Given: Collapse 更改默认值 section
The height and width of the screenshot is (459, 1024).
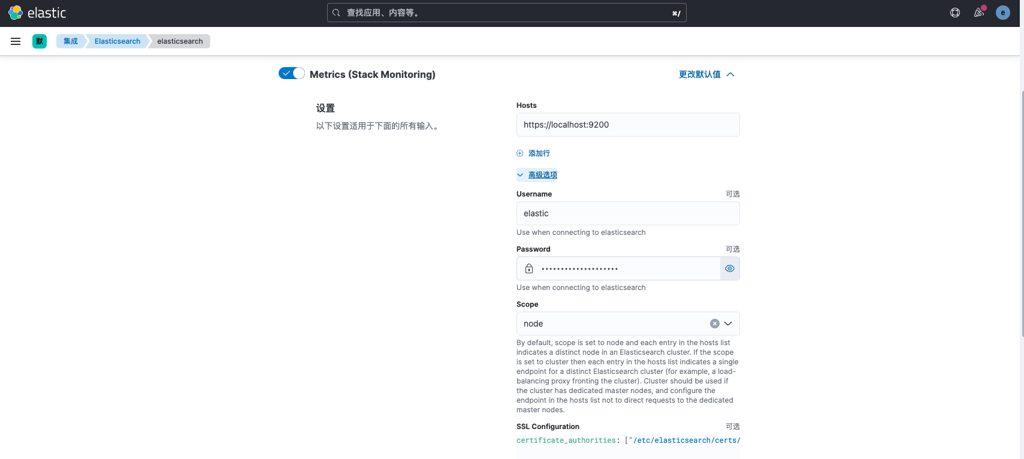Looking at the screenshot, I should pos(706,74).
